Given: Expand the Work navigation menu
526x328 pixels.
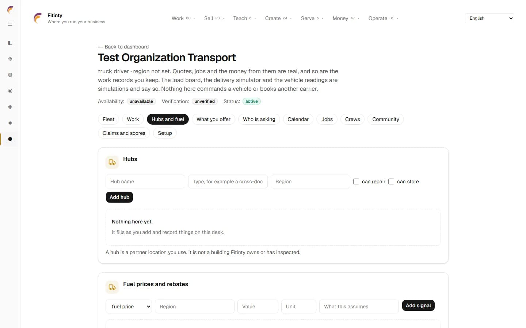Looking at the screenshot, I should click(183, 18).
